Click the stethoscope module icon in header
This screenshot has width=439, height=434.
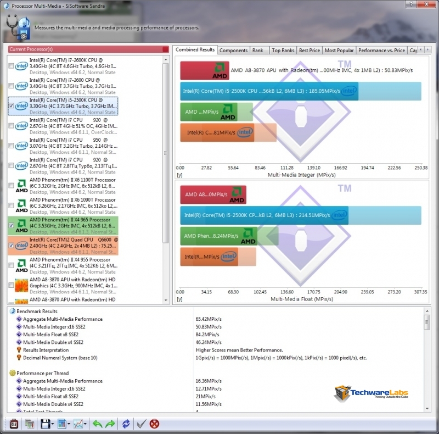[x=18, y=27]
